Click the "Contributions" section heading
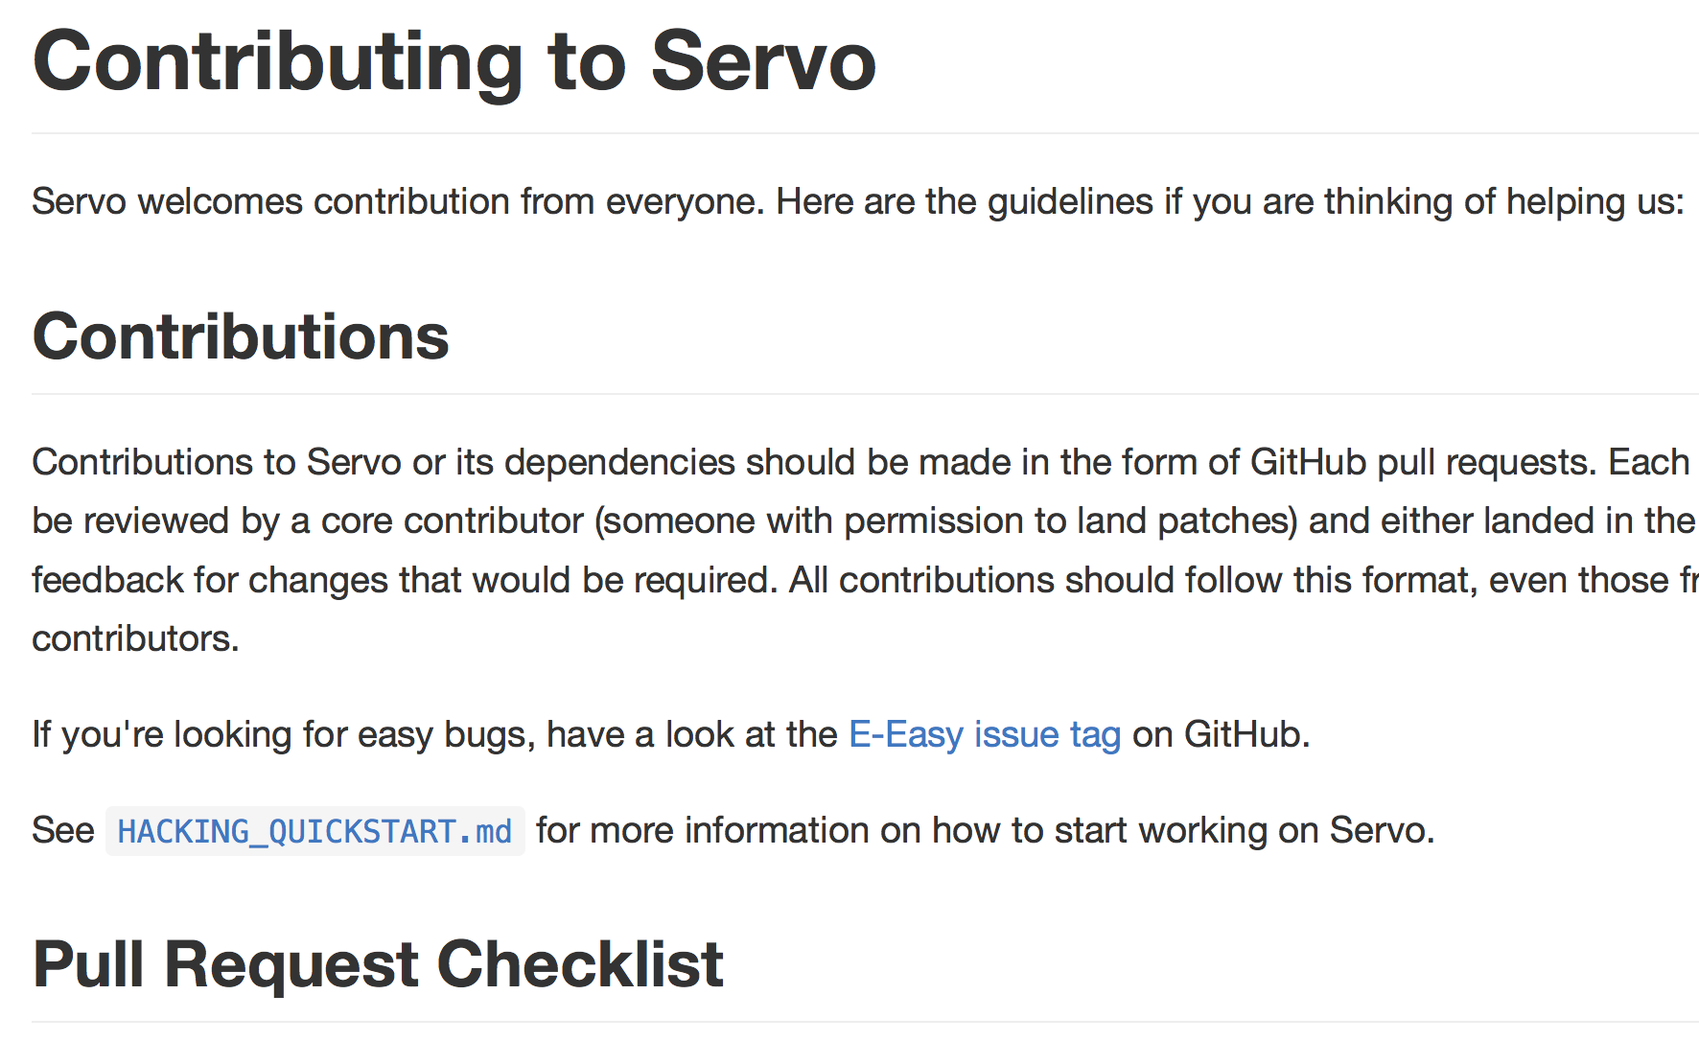This screenshot has width=1699, height=1041. 241,337
